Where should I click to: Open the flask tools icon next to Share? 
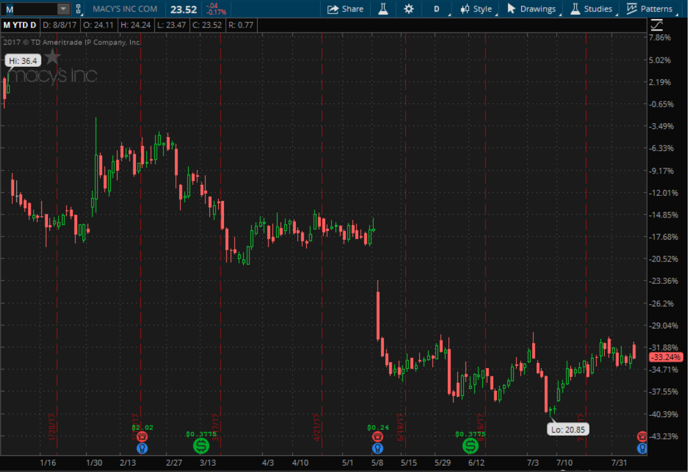383,9
